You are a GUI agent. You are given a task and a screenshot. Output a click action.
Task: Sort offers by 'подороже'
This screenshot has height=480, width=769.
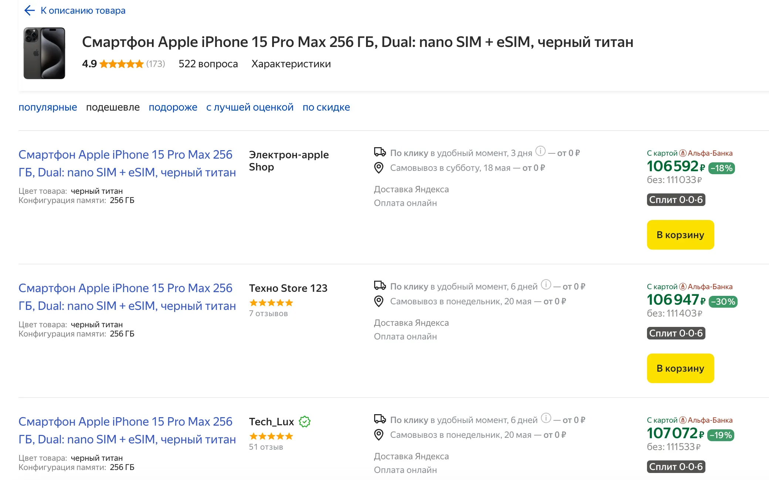[x=173, y=107]
